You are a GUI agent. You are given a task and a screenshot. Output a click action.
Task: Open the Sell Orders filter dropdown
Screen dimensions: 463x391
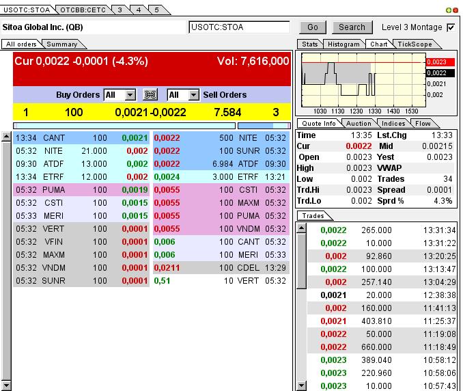point(193,95)
